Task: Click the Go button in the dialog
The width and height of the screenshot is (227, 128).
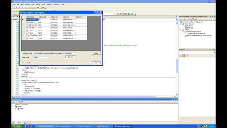Action: coord(96,63)
